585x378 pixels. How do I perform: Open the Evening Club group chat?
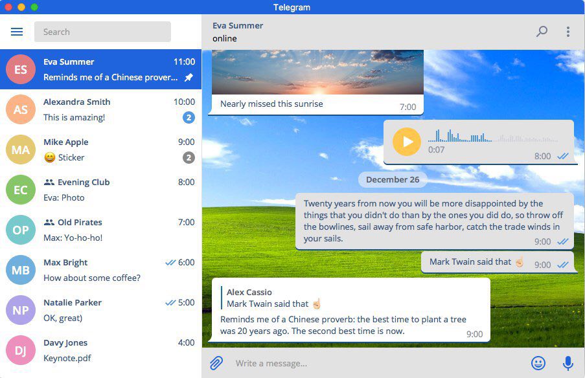[x=100, y=190]
